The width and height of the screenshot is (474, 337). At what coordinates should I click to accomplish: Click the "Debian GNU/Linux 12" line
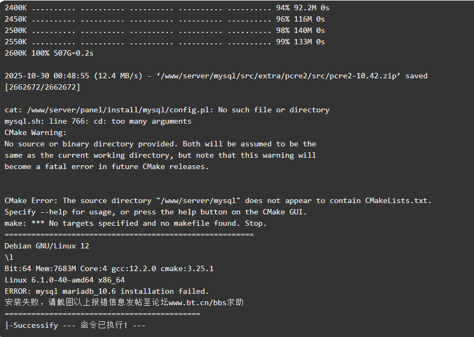tap(47, 246)
